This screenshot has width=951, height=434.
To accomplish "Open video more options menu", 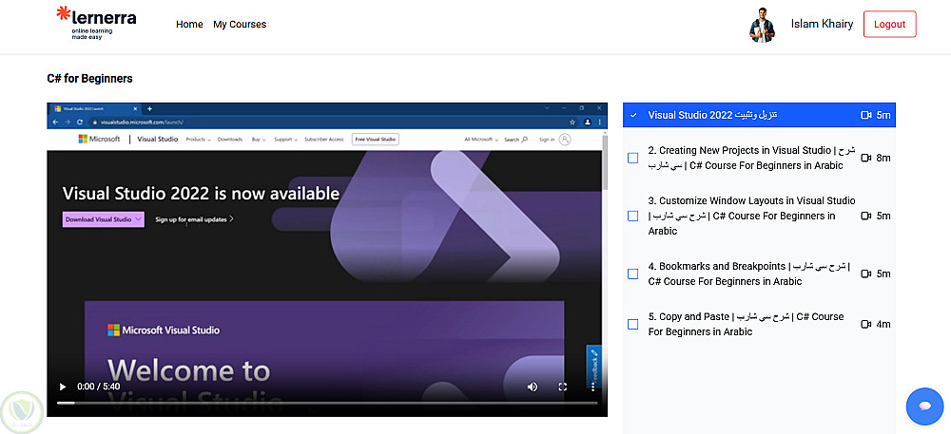I will point(592,387).
